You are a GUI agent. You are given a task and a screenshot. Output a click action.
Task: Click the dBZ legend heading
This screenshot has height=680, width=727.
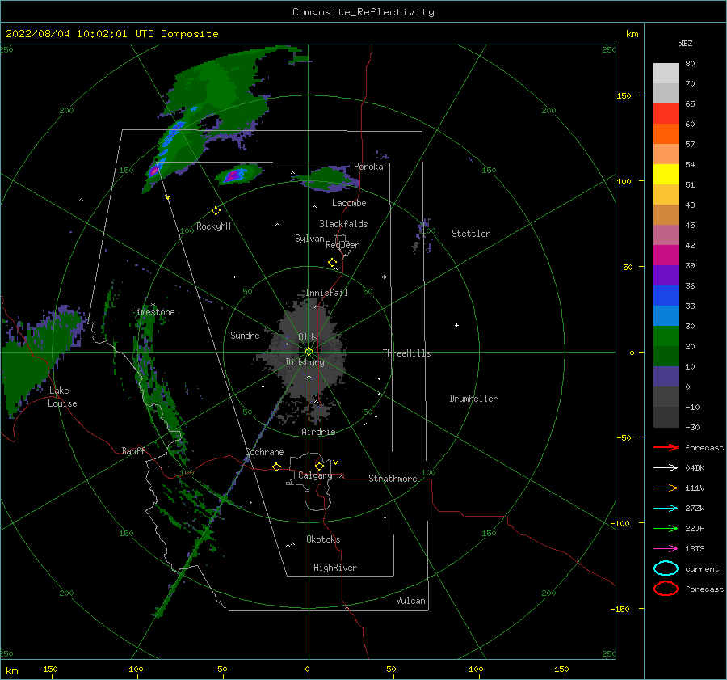tap(685, 43)
